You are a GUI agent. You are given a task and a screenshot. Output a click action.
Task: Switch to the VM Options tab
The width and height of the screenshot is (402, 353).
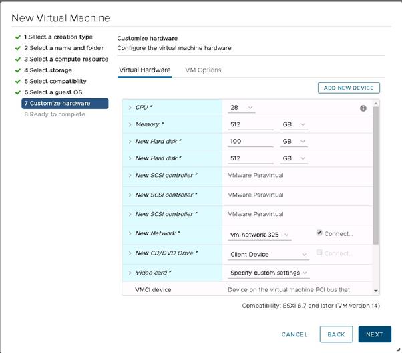point(203,70)
